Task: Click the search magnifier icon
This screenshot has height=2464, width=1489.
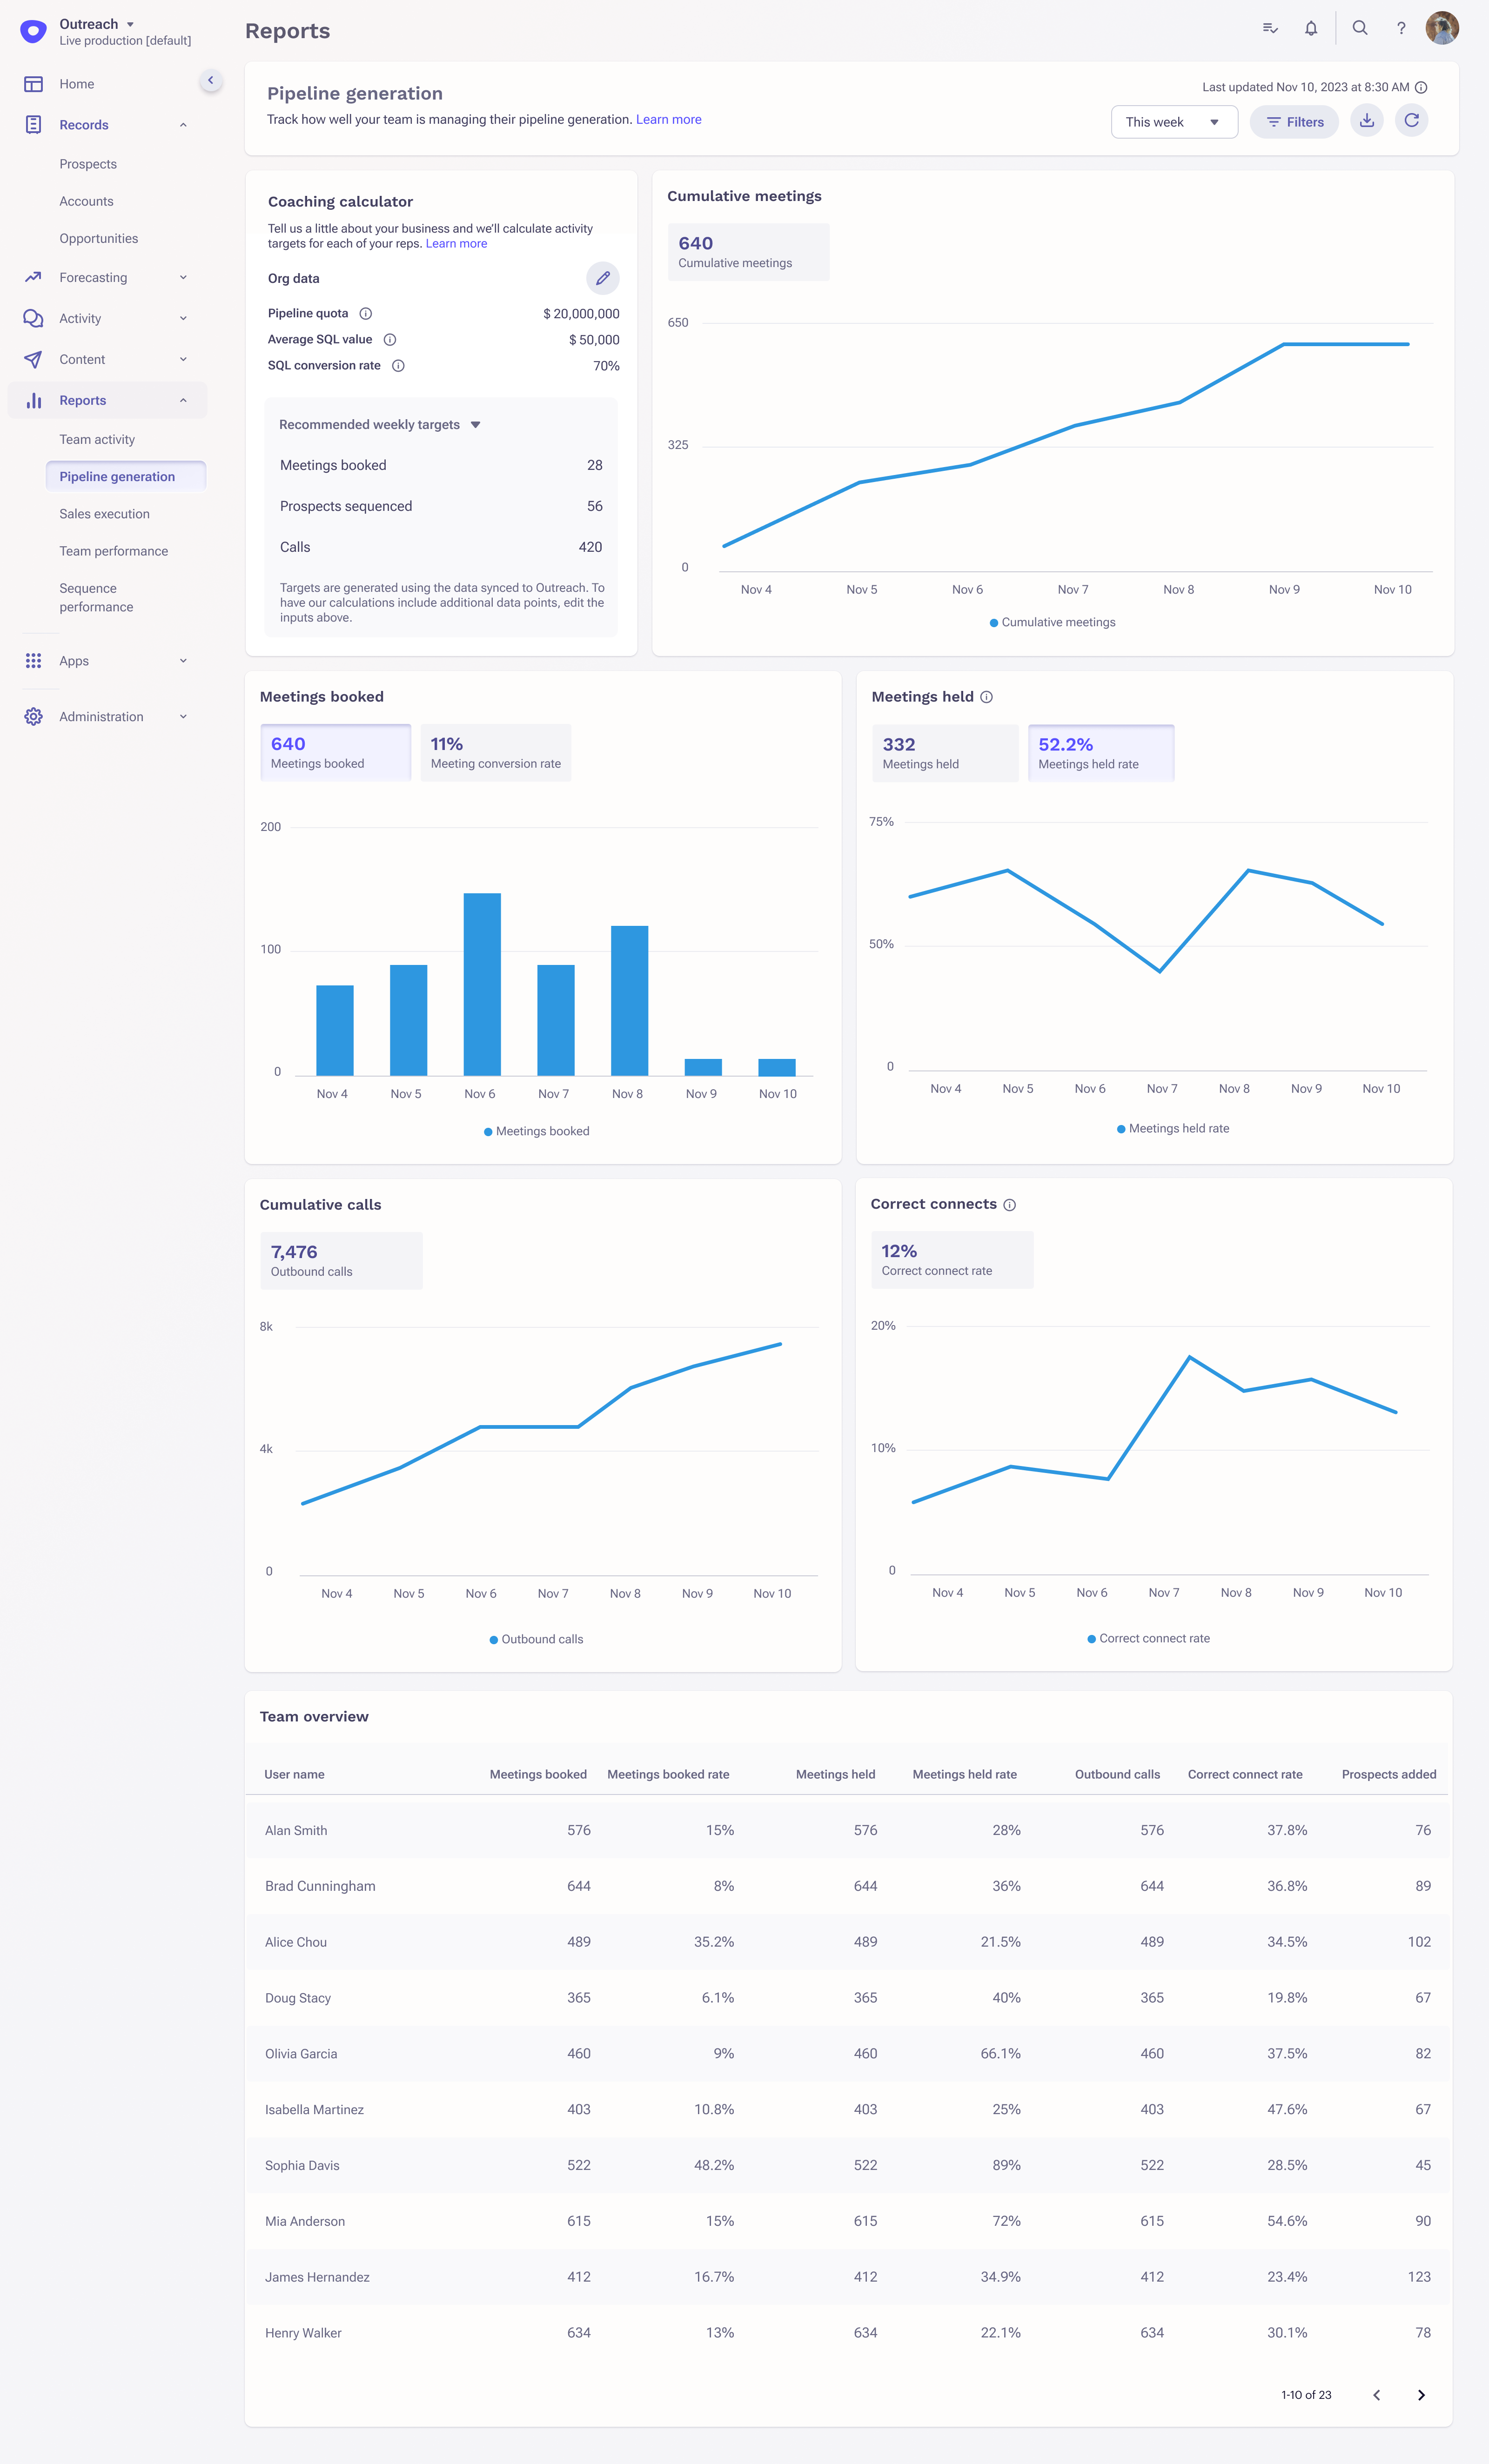Action: 1360,29
